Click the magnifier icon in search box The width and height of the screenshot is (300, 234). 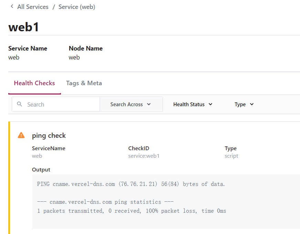(20, 104)
